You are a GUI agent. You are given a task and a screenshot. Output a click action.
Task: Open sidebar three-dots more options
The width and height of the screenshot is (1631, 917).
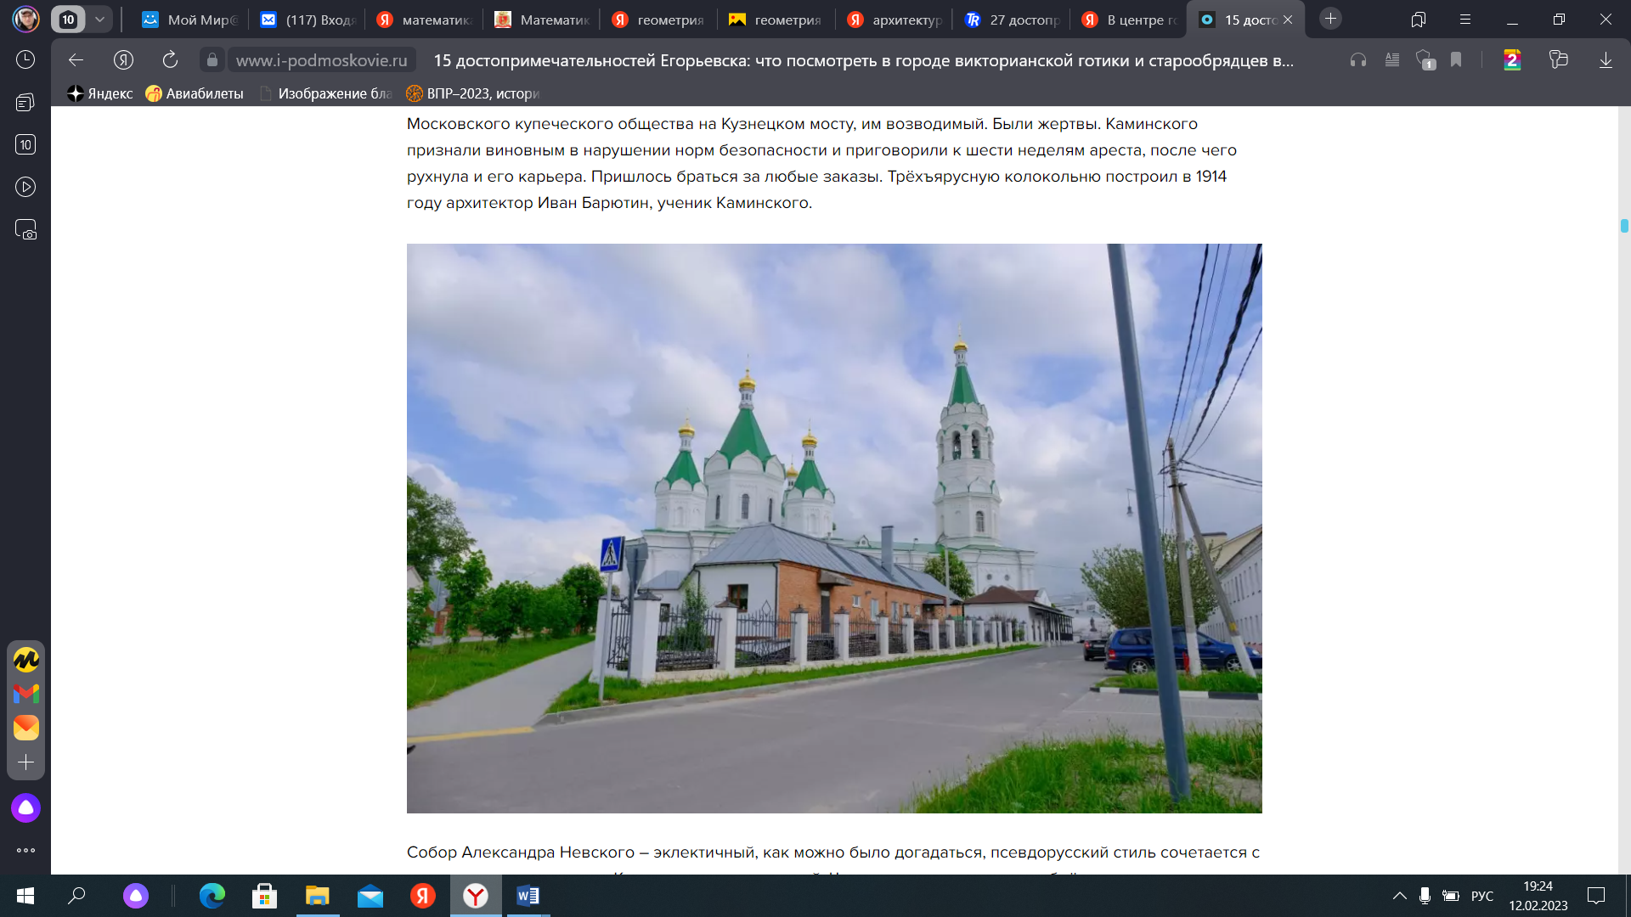pyautogui.click(x=25, y=850)
